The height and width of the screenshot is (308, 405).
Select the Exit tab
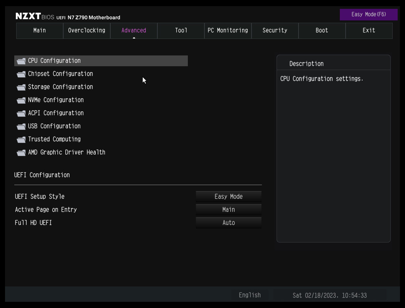tap(369, 30)
